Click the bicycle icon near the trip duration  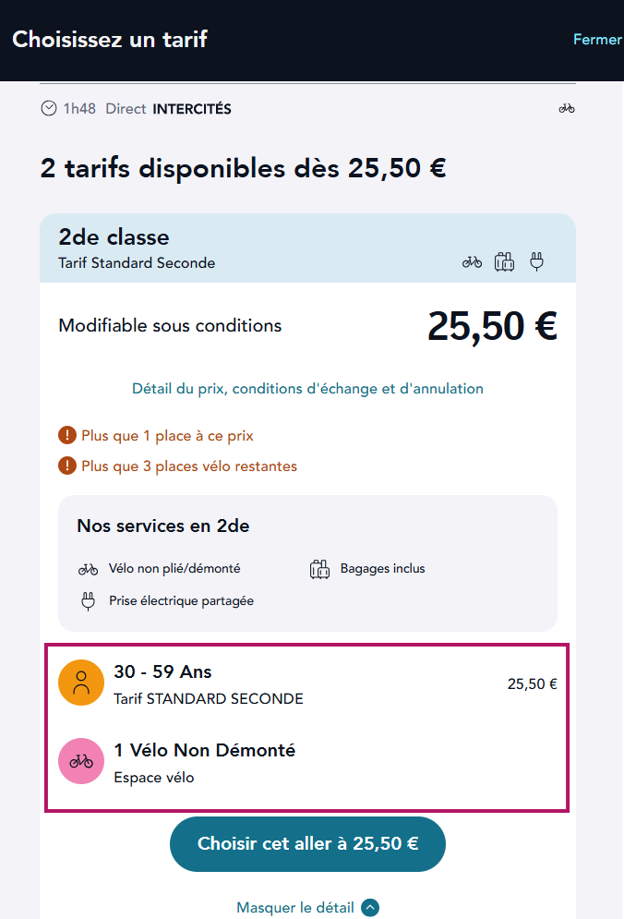[566, 108]
